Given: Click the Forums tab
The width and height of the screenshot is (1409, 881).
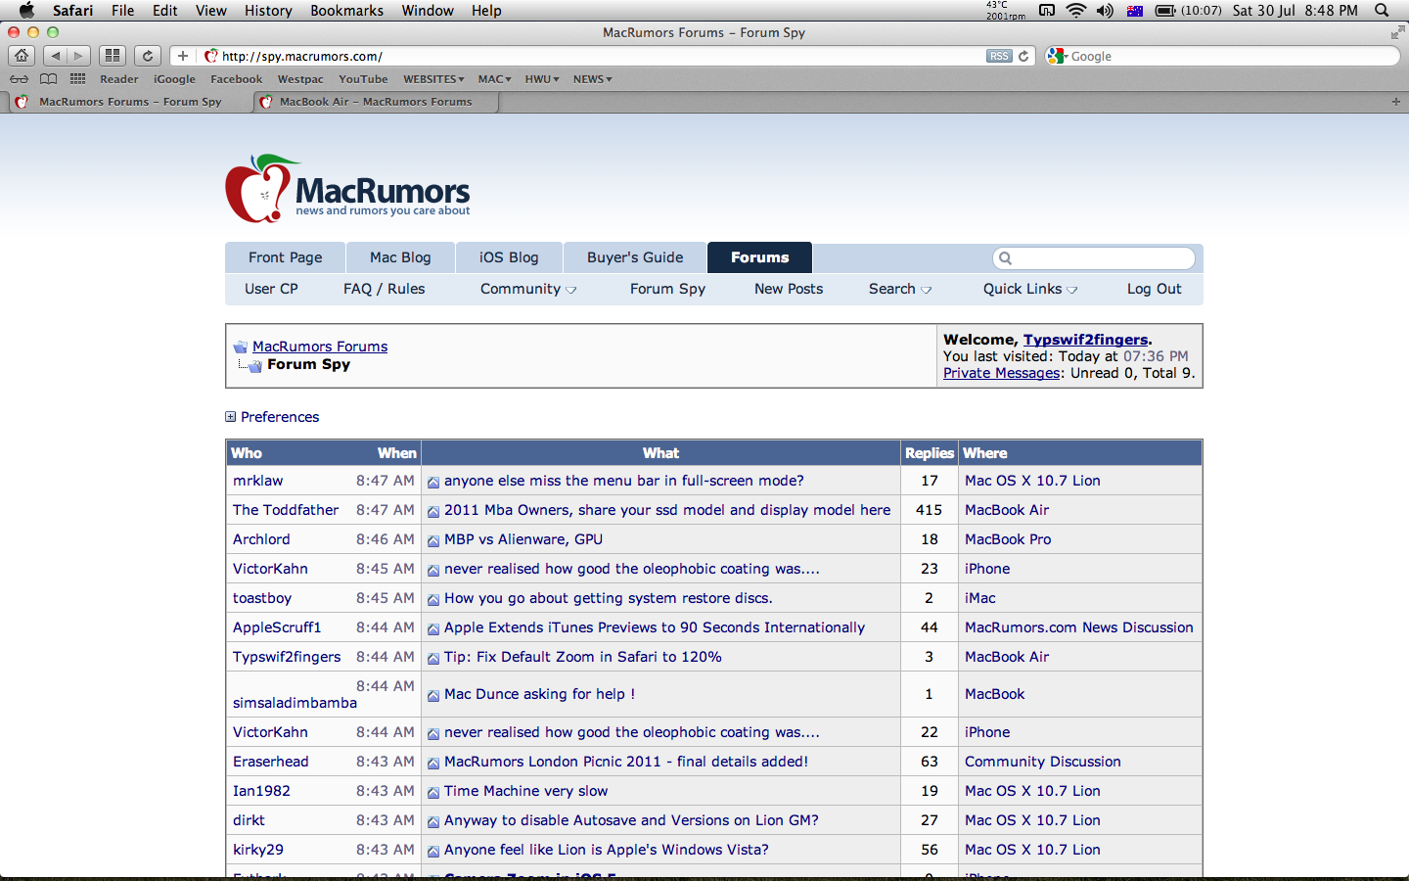Looking at the screenshot, I should [759, 257].
